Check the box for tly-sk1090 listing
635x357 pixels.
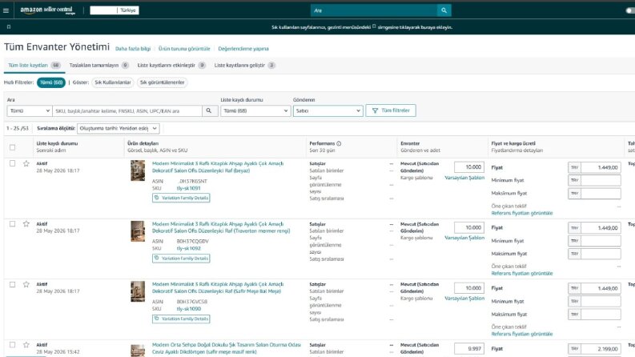click(13, 284)
